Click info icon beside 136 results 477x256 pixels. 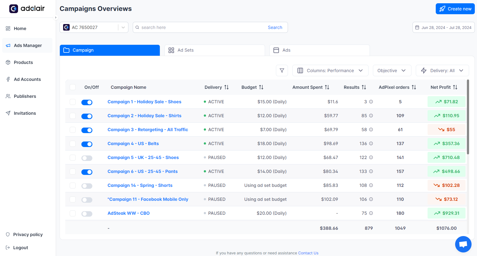point(371,143)
